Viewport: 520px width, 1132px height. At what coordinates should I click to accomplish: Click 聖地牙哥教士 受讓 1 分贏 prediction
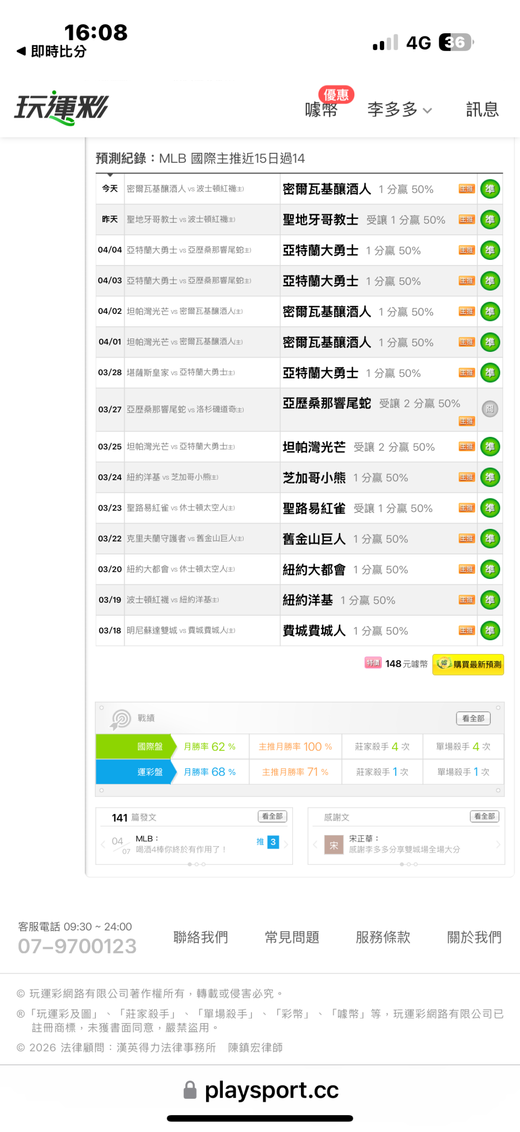click(x=364, y=220)
